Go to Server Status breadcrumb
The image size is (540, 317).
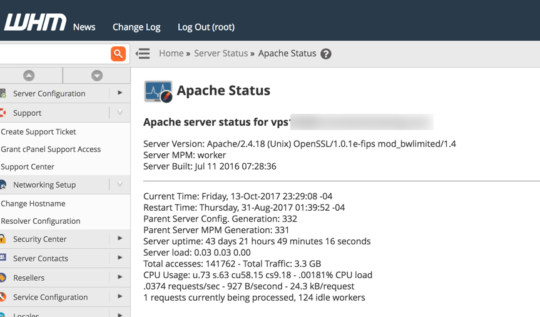(221, 53)
